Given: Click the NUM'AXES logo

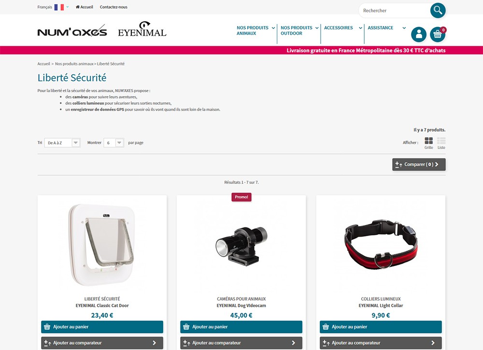Looking at the screenshot, I should point(72,31).
